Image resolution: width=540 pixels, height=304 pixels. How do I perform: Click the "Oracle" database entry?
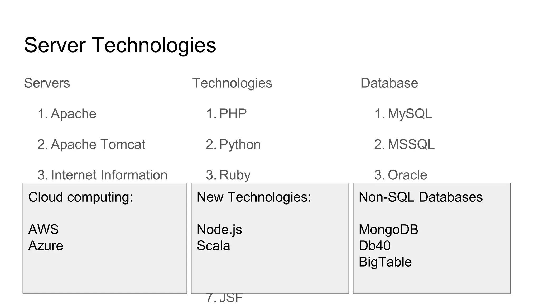tap(407, 175)
